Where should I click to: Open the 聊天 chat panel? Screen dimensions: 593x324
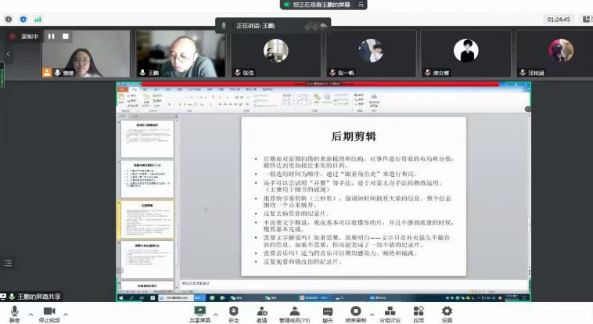pos(327,312)
